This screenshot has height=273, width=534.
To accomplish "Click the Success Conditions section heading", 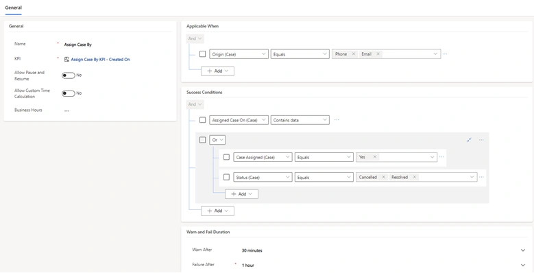I will pyautogui.click(x=204, y=92).
